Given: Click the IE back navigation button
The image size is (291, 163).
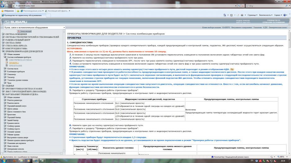Looking at the screenshot, I should (2, 6).
